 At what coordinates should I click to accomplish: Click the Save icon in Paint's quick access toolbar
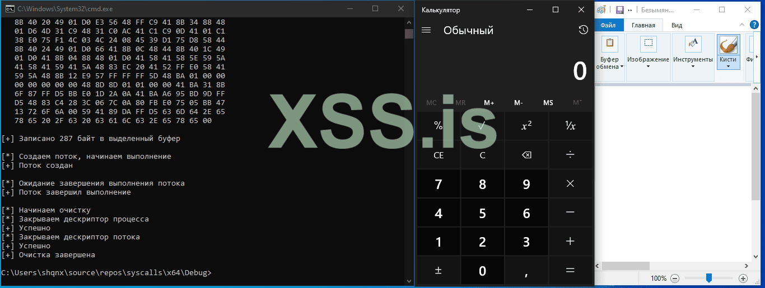click(619, 10)
